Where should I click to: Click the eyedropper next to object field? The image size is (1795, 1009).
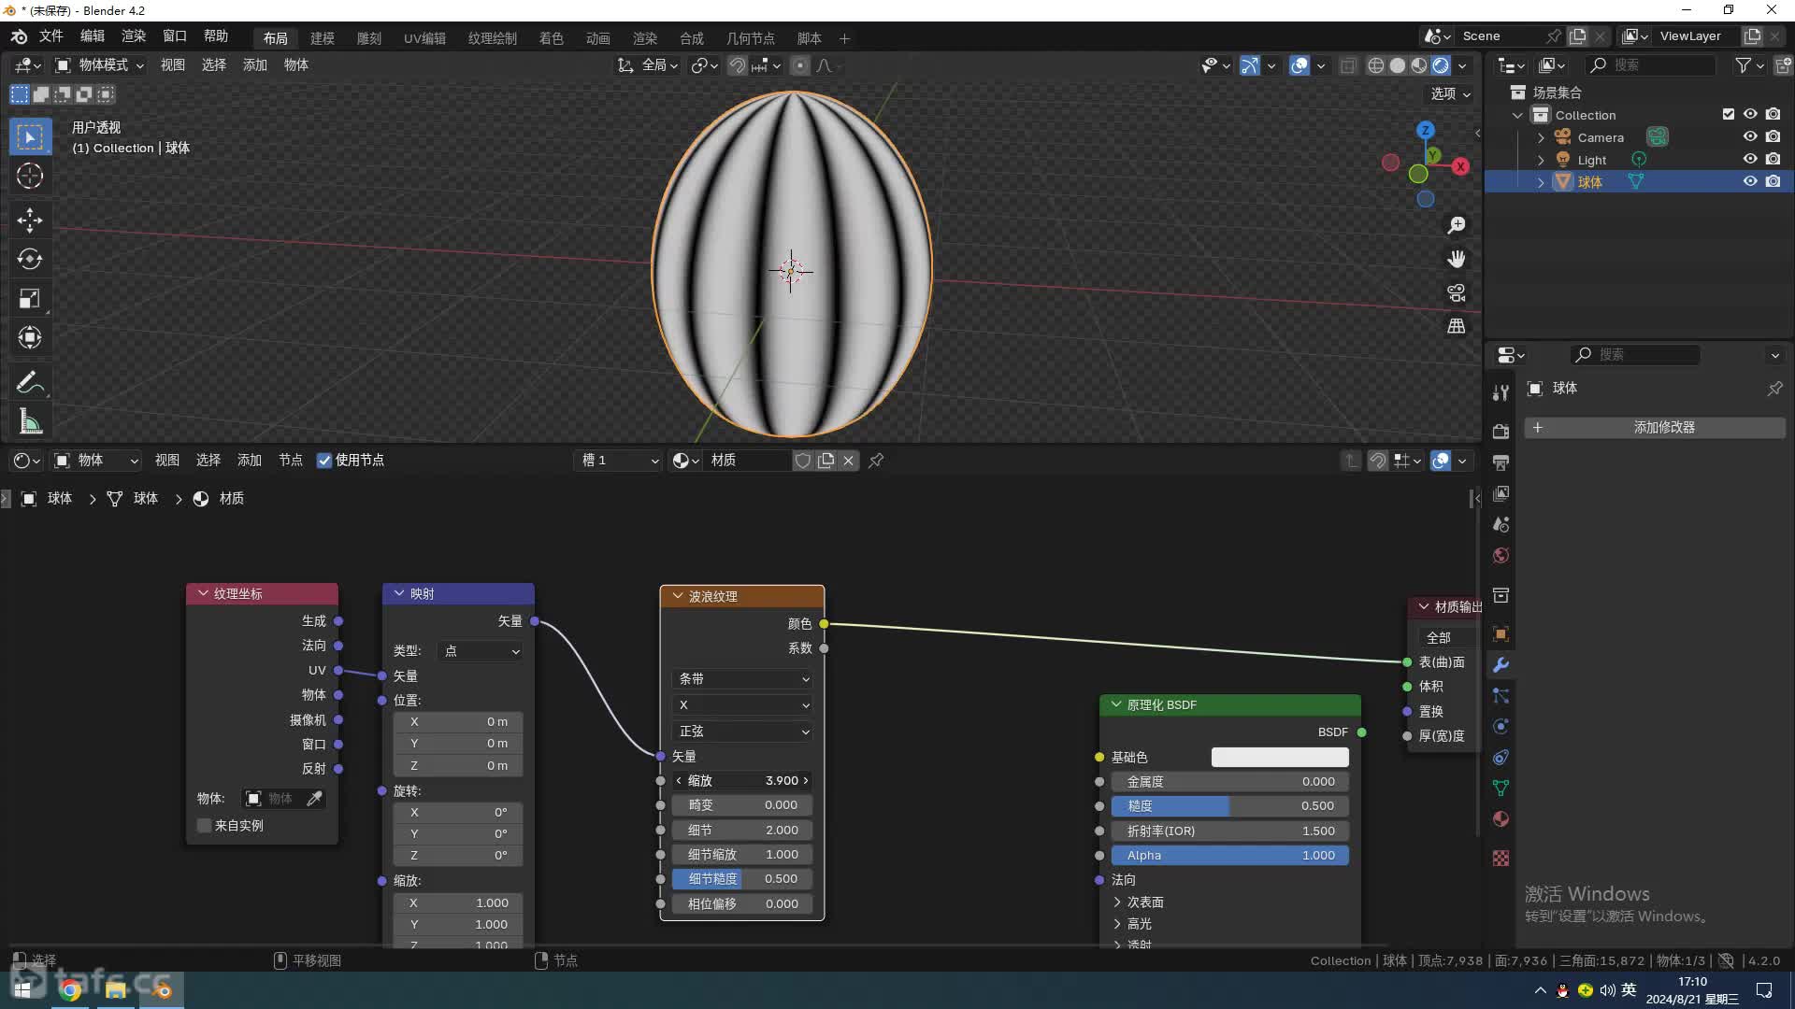314,798
